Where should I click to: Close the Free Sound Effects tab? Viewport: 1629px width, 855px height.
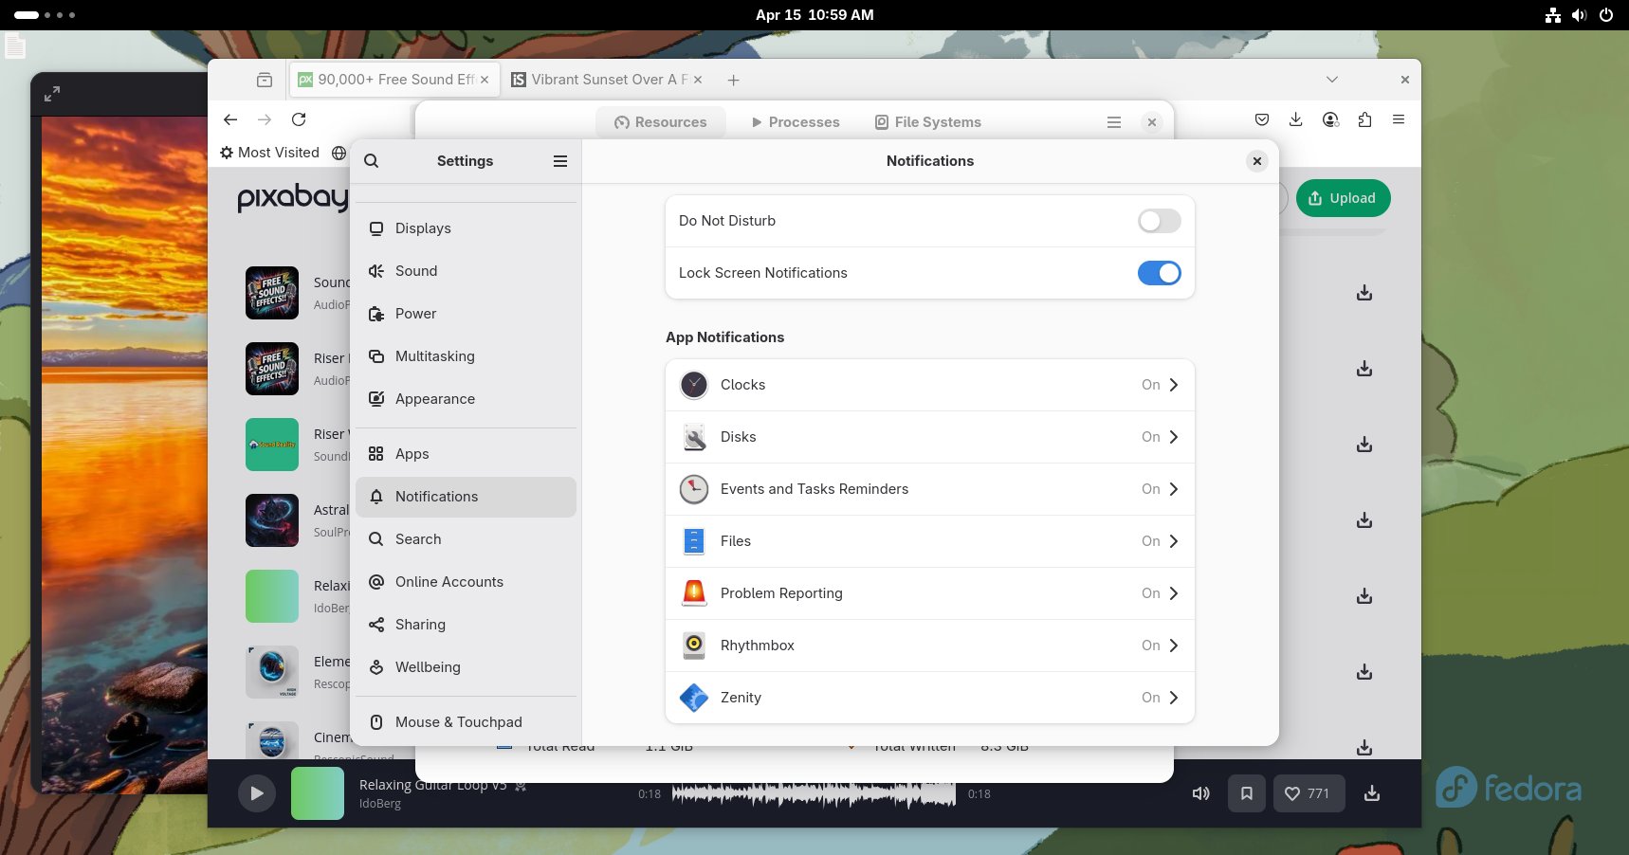485,80
